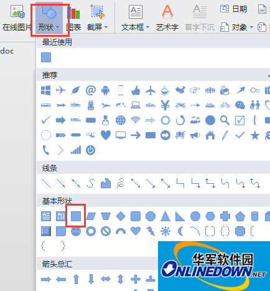This screenshot has width=270, height=291.
Task: Pick the magnifying glass shape
Action: [x=225, y=120]
